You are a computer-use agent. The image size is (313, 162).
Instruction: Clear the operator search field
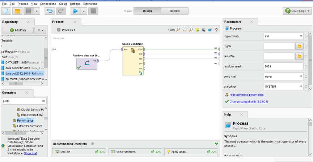[43, 101]
